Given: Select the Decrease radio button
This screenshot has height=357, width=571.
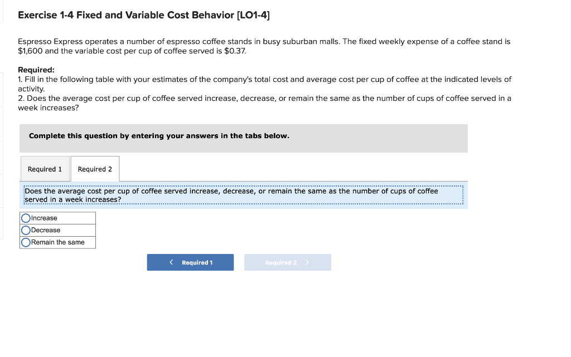Looking at the screenshot, I should [x=25, y=230].
